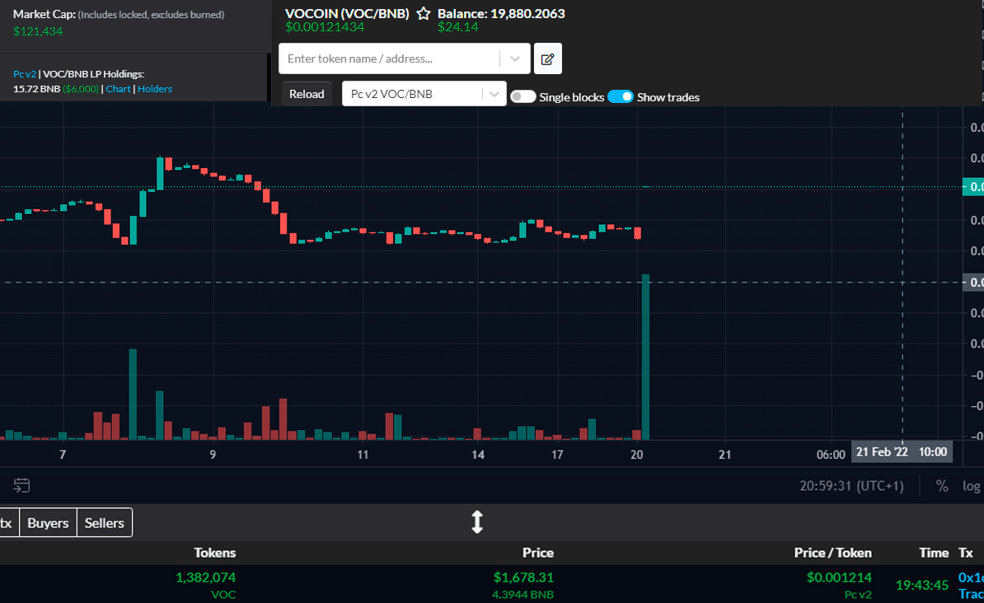The height and width of the screenshot is (603, 984).
Task: Toggle the Single blocks switch
Action: (x=522, y=96)
